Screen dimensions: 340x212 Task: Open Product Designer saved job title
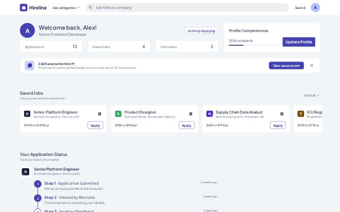coord(140,112)
